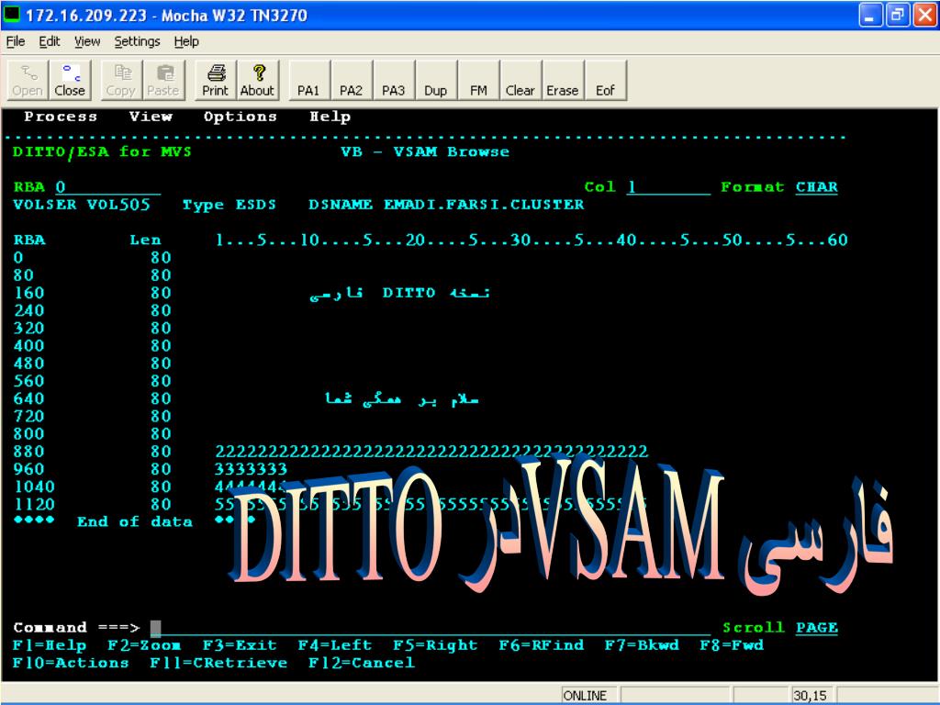Send the PA3 key from the toolbar
The height and width of the screenshot is (705, 940).
[x=394, y=81]
